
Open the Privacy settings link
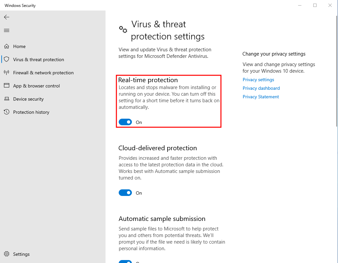pos(258,80)
